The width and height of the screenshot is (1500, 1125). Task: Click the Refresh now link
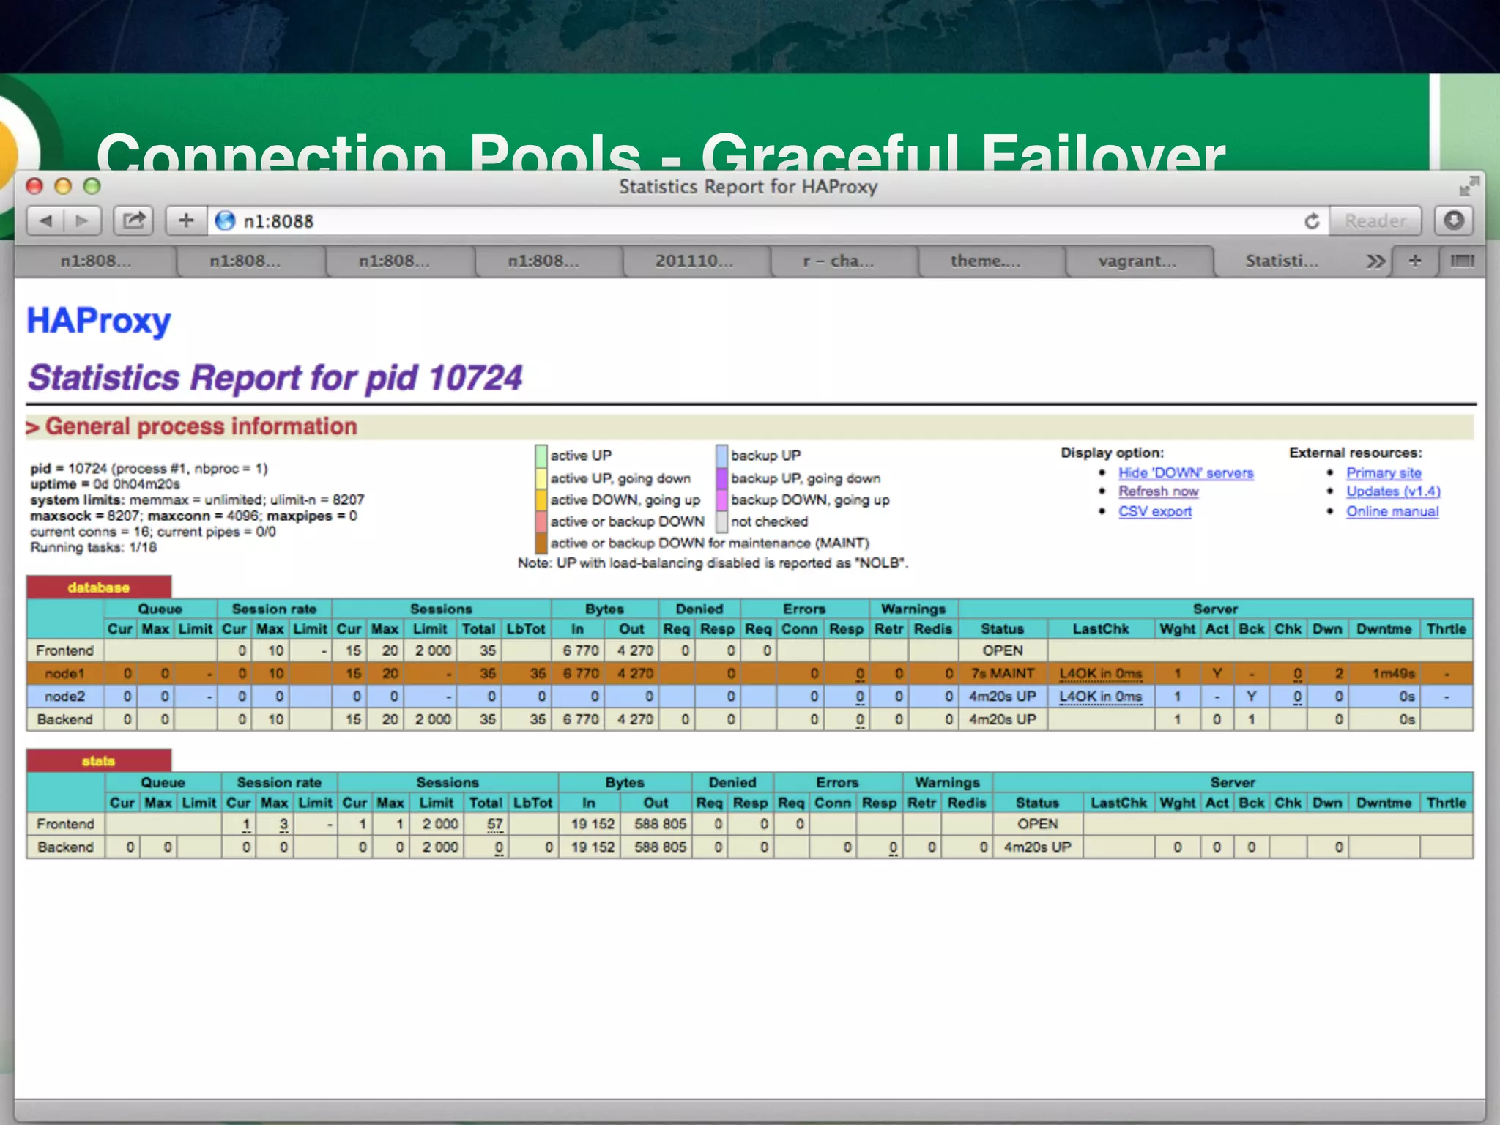(1159, 491)
